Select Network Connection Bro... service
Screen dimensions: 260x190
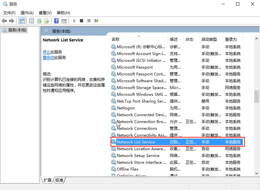pyautogui.click(x=177, y=121)
